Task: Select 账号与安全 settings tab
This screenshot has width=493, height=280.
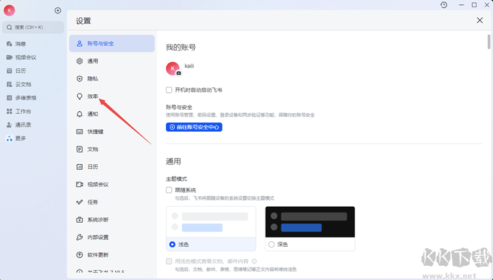Action: tap(112, 43)
